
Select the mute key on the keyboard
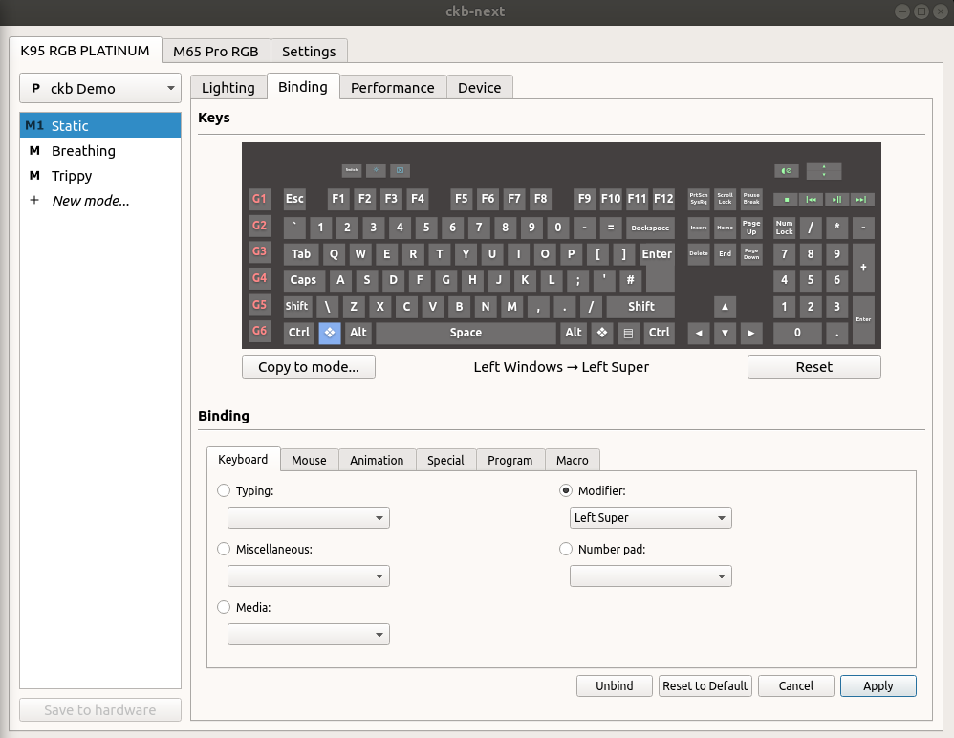click(x=786, y=170)
